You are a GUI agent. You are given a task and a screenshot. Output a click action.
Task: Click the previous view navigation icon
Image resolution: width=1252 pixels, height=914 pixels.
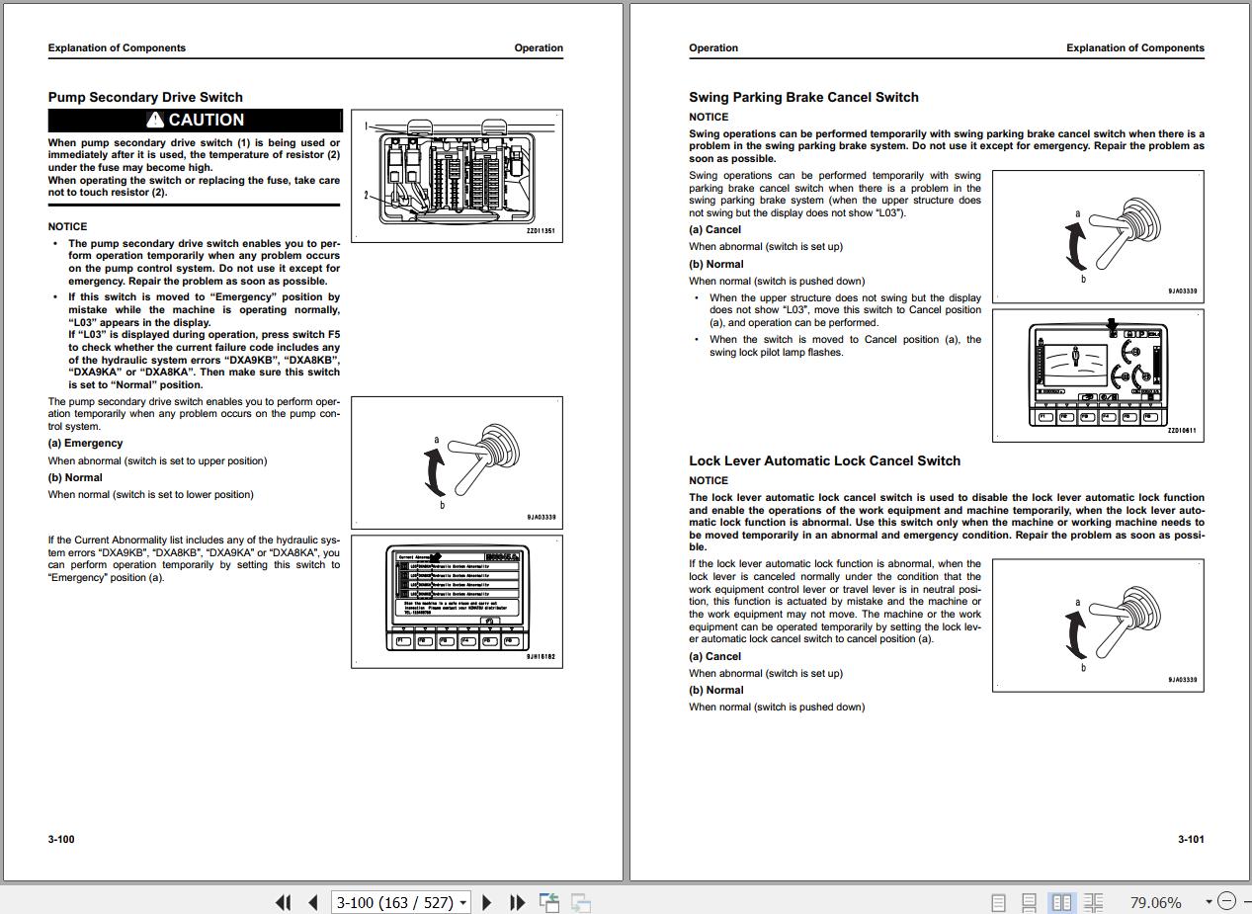pos(549,902)
